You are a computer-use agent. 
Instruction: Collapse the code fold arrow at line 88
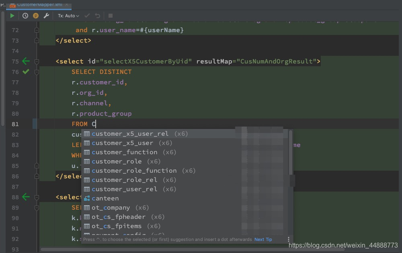coord(36,197)
